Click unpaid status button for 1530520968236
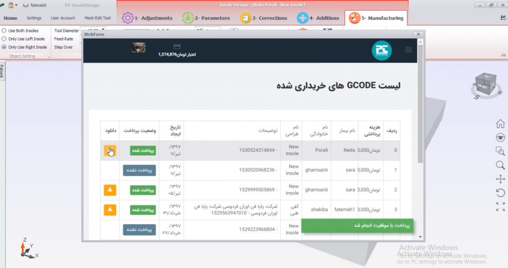The image size is (508, 268). pyautogui.click(x=139, y=170)
